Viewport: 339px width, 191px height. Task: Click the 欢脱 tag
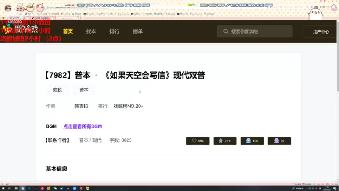58,90
